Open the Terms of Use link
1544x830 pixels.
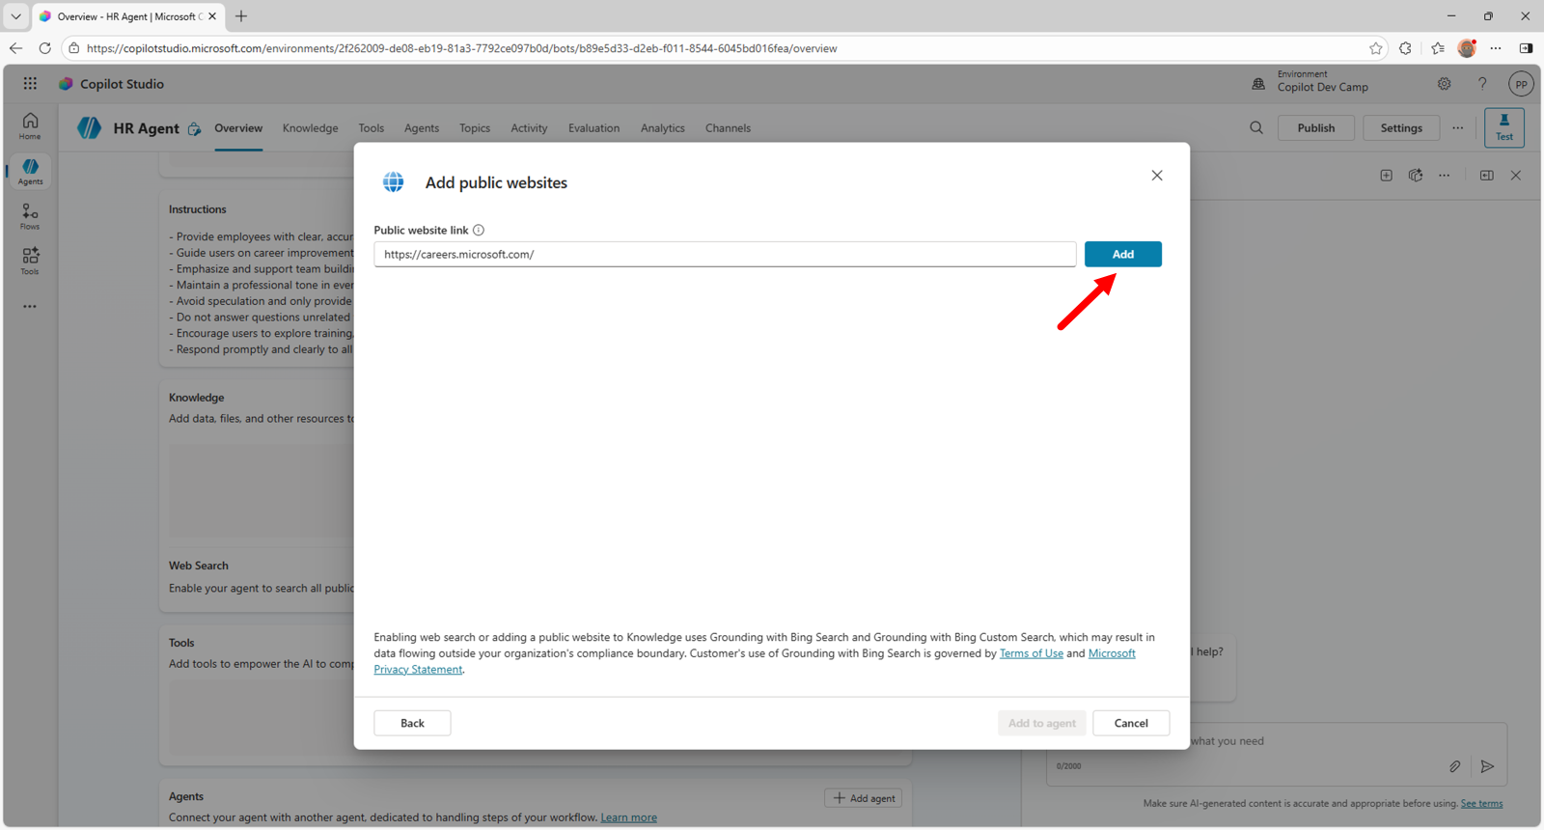coord(1032,653)
